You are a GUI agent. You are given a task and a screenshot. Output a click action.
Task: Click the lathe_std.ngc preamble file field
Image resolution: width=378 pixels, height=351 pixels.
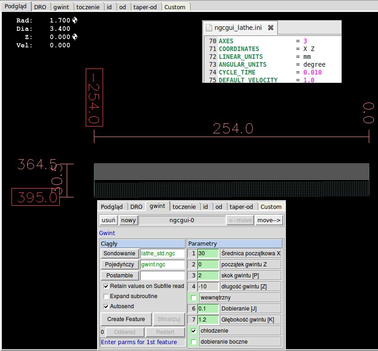(x=163, y=253)
